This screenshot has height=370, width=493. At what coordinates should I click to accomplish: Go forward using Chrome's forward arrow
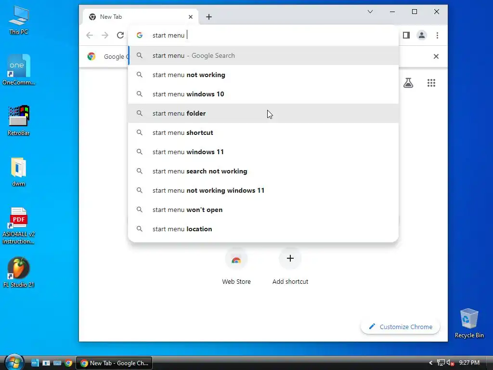(x=105, y=35)
